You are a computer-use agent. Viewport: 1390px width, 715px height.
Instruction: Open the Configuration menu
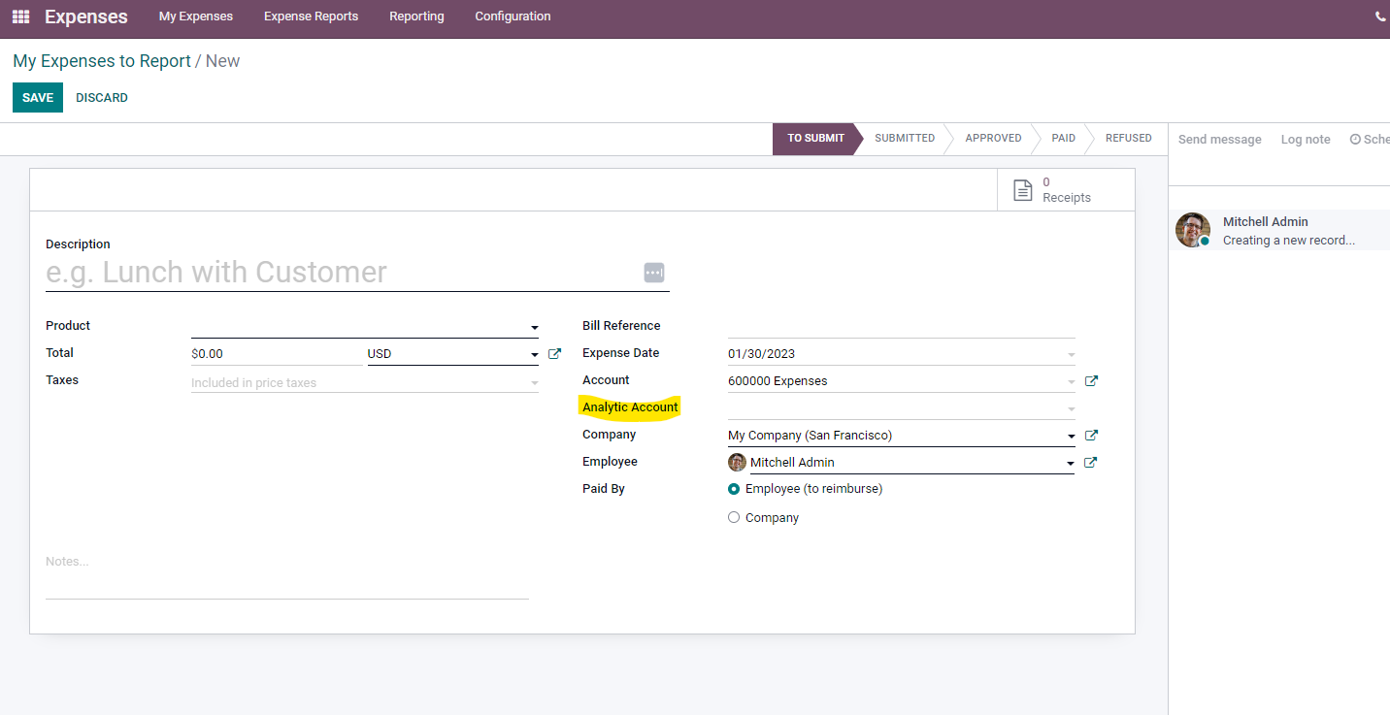513,16
